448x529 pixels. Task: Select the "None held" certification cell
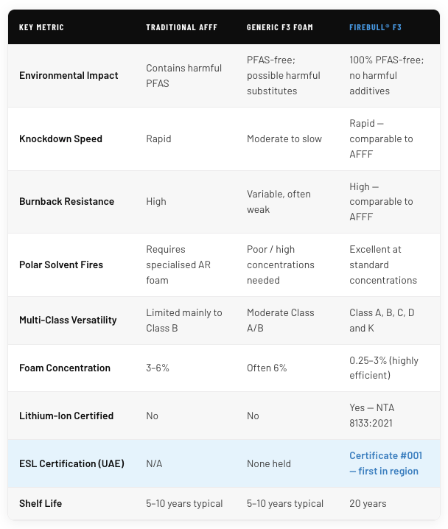coord(269,463)
